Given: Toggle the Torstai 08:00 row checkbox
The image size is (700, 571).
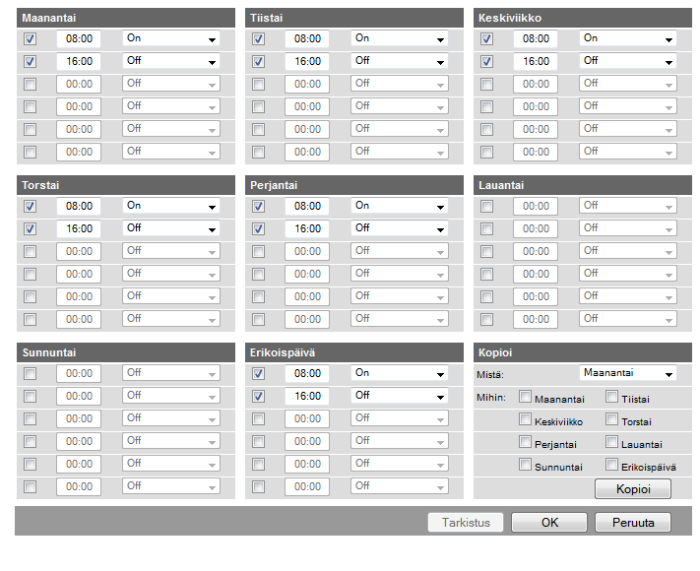Looking at the screenshot, I should (30, 207).
